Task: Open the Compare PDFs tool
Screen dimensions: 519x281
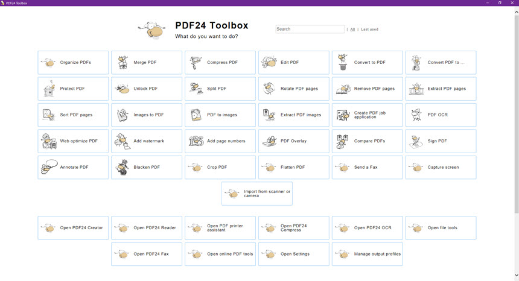Action: (x=367, y=141)
